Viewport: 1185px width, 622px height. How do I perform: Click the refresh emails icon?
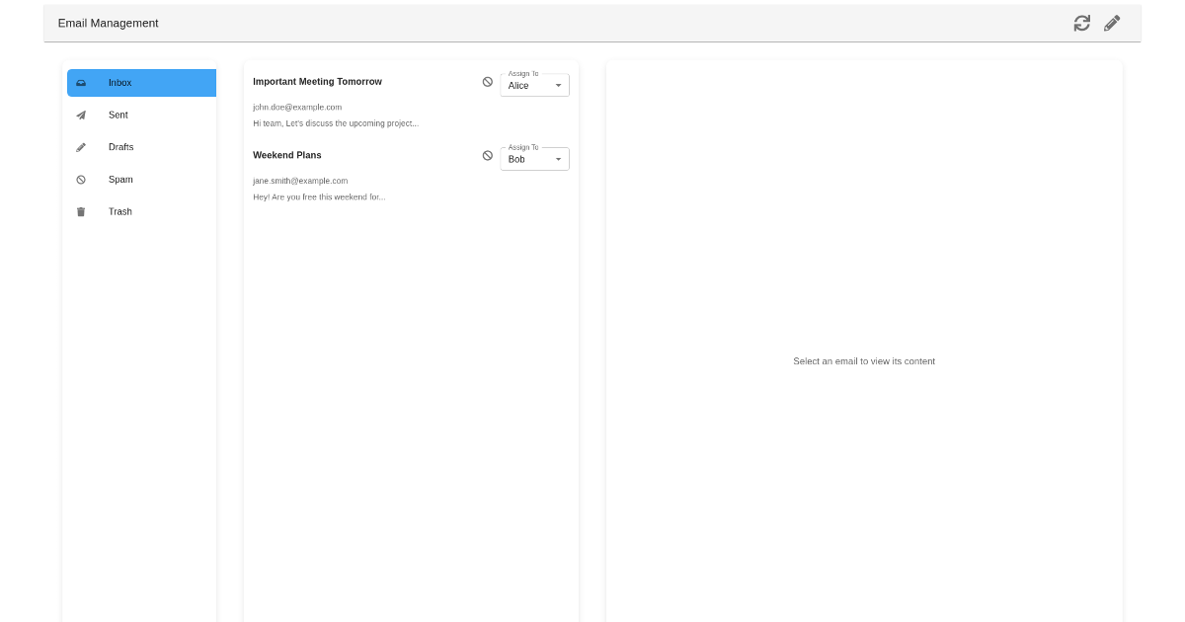(1081, 22)
